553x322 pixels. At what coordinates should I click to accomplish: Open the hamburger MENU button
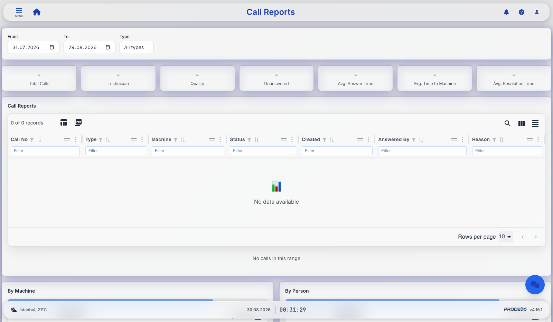pyautogui.click(x=19, y=12)
